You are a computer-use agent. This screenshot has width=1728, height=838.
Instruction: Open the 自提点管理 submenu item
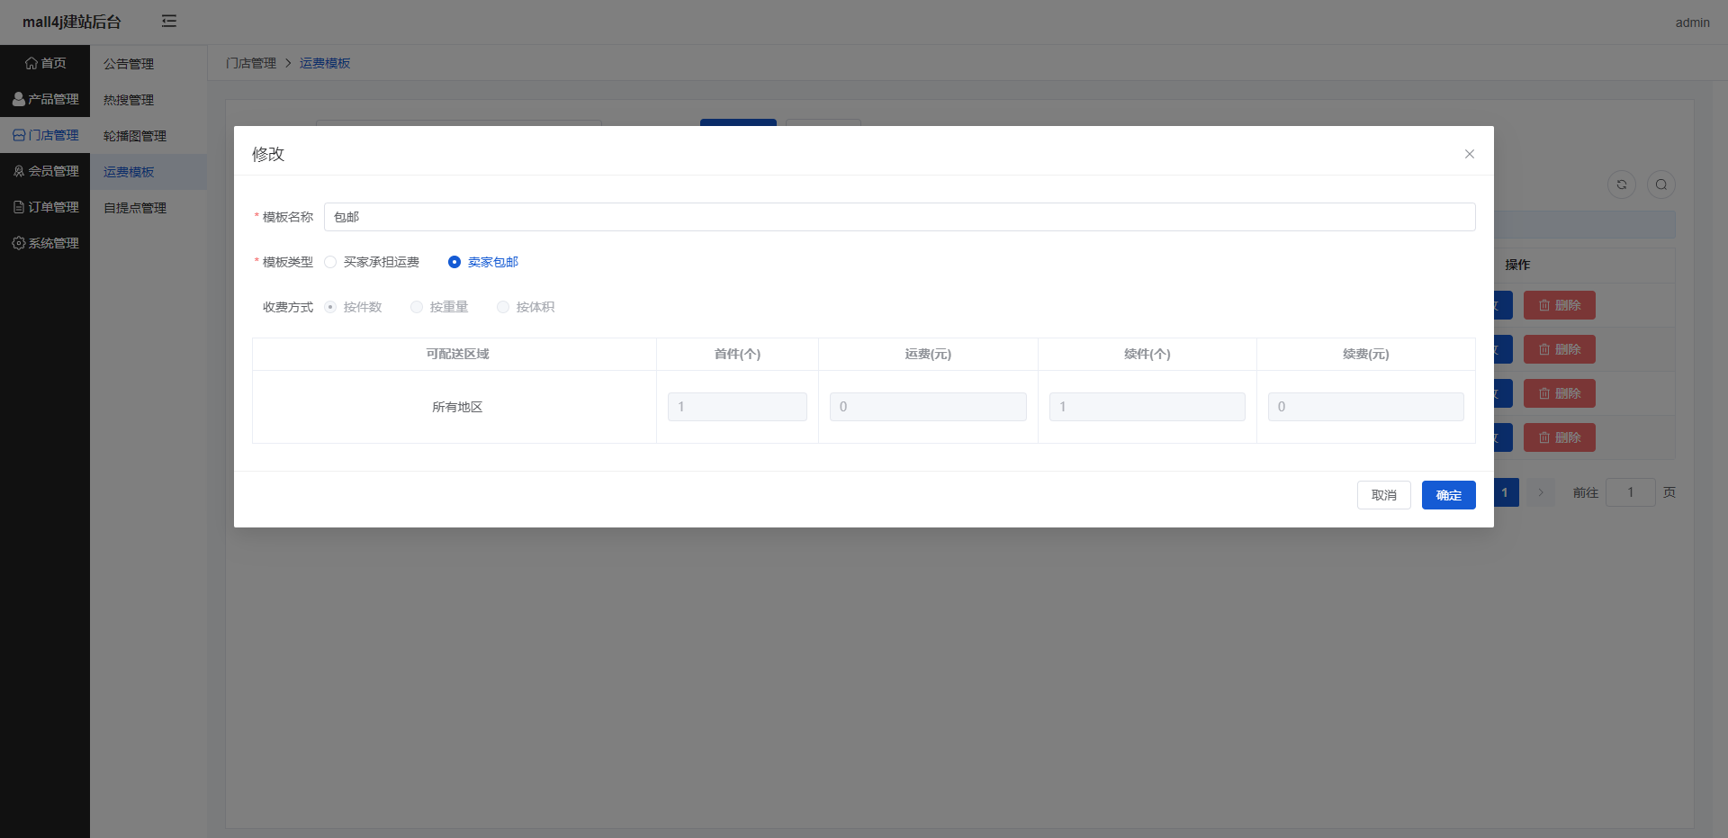(x=135, y=208)
